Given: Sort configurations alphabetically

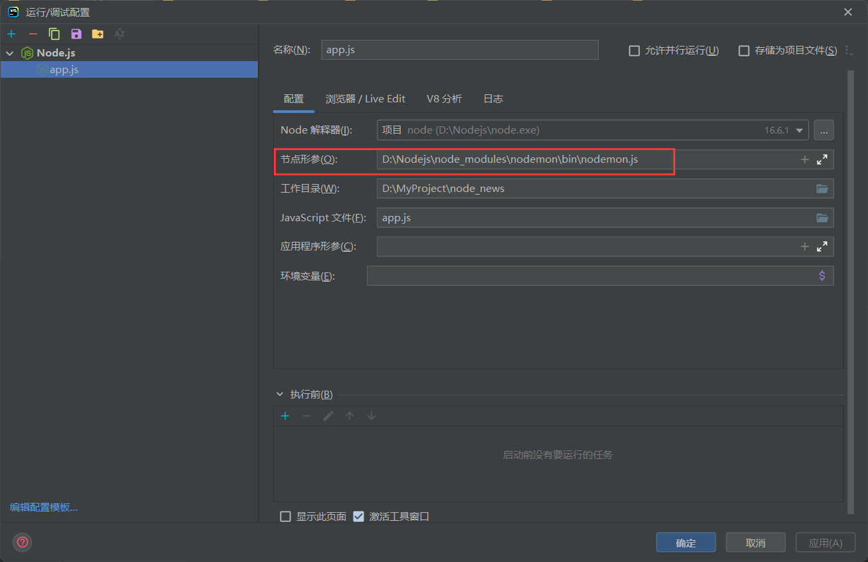Looking at the screenshot, I should 120,34.
